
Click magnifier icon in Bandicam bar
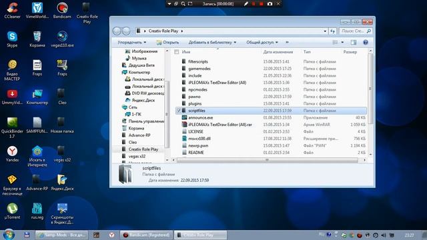[183, 4]
